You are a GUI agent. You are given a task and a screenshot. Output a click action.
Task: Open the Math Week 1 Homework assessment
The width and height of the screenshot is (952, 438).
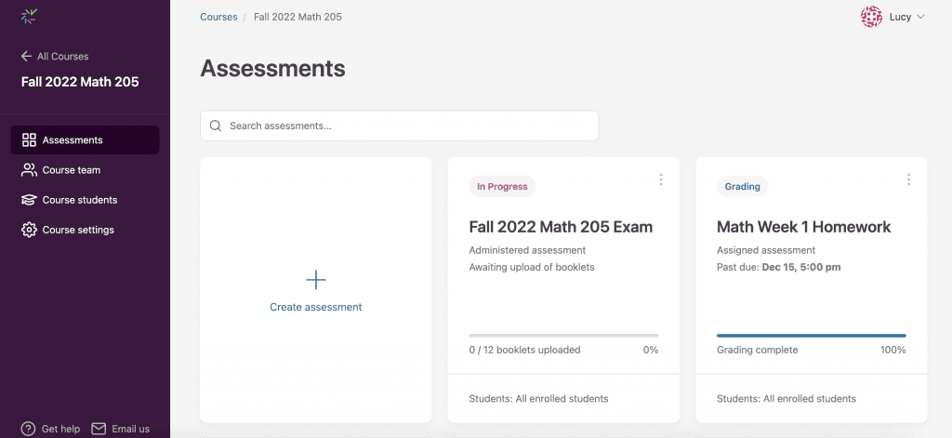pos(803,227)
